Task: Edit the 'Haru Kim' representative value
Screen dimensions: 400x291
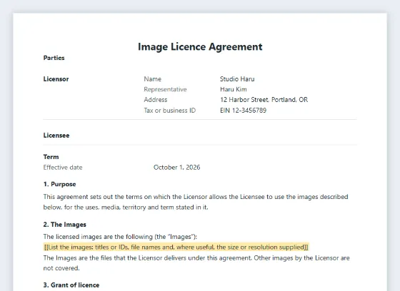Action: coord(234,89)
